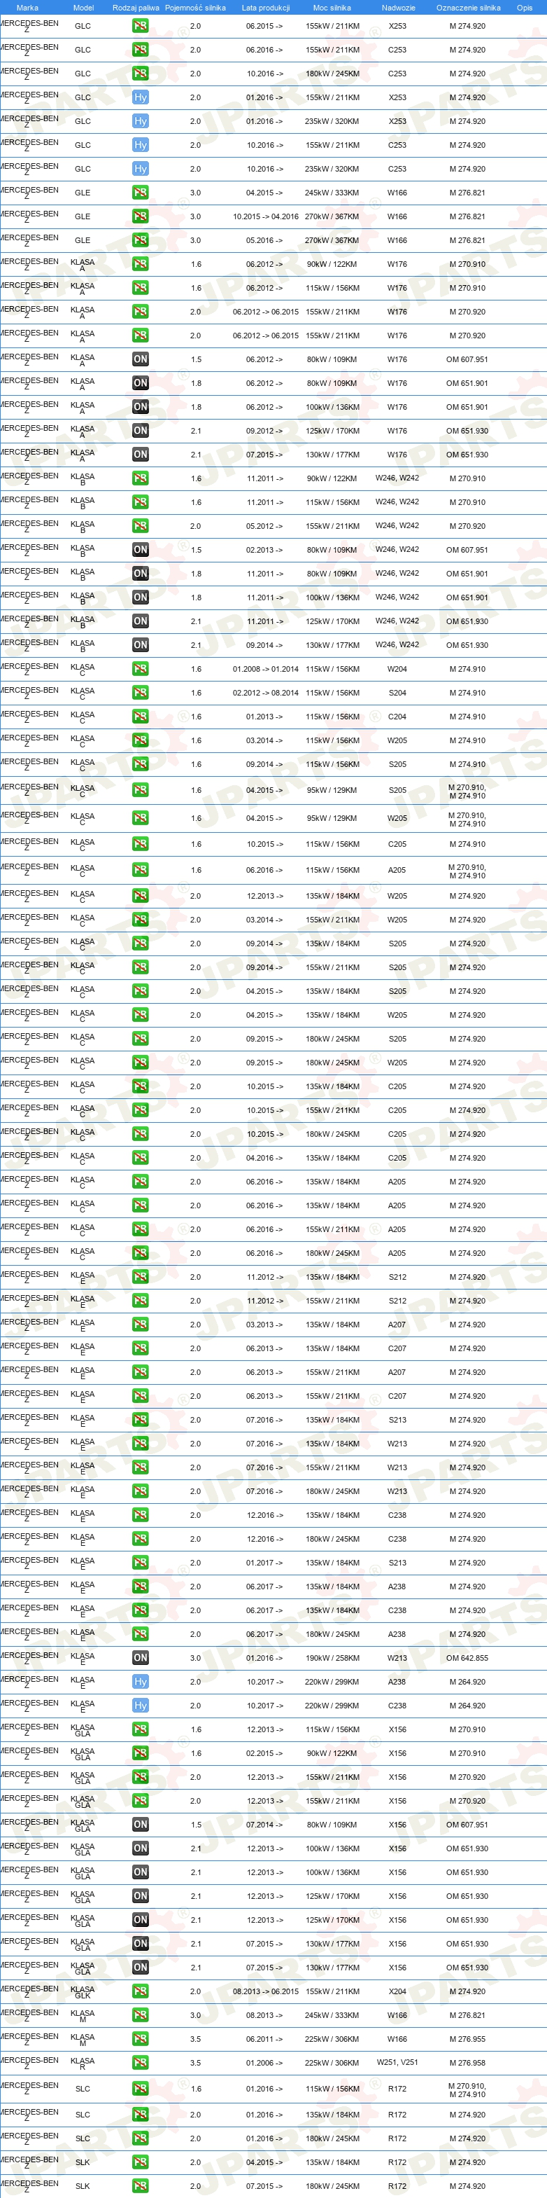Click engine capacity 3.5 in Klasa R row
The width and height of the screenshot is (547, 2198).
click(196, 2062)
